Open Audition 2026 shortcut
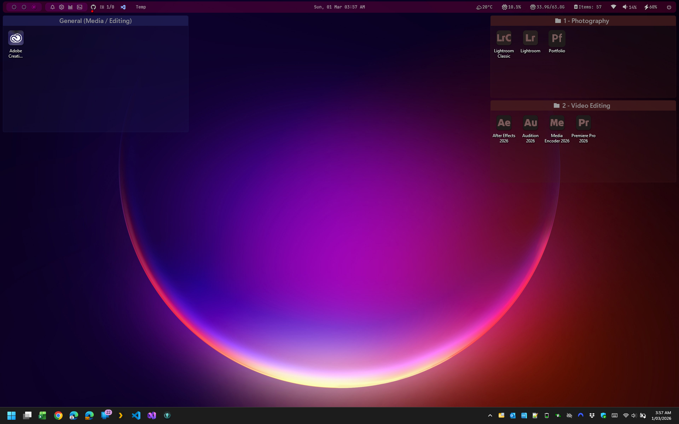The image size is (679, 424). tap(530, 123)
